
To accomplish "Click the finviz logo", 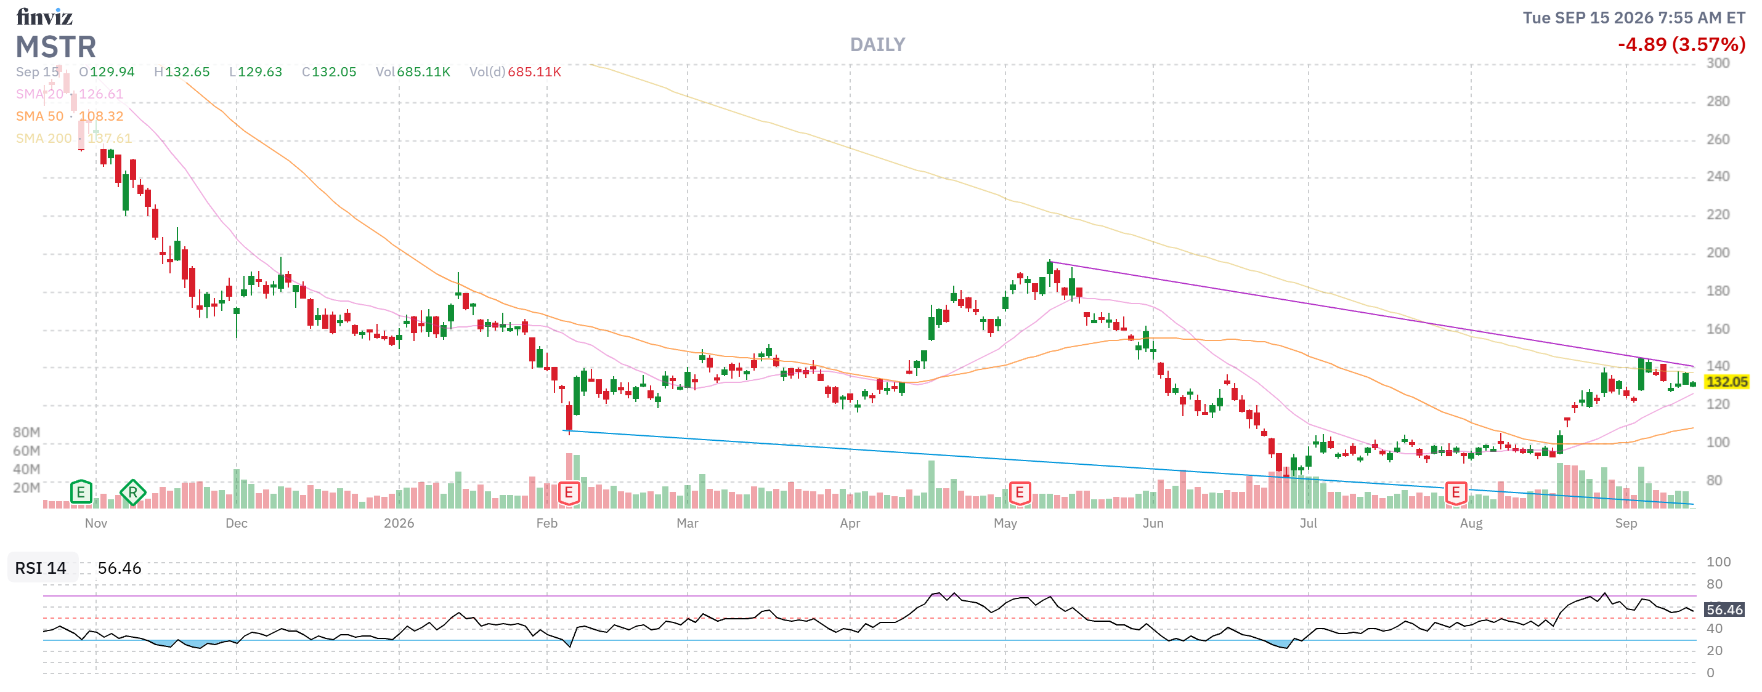I will point(44,17).
